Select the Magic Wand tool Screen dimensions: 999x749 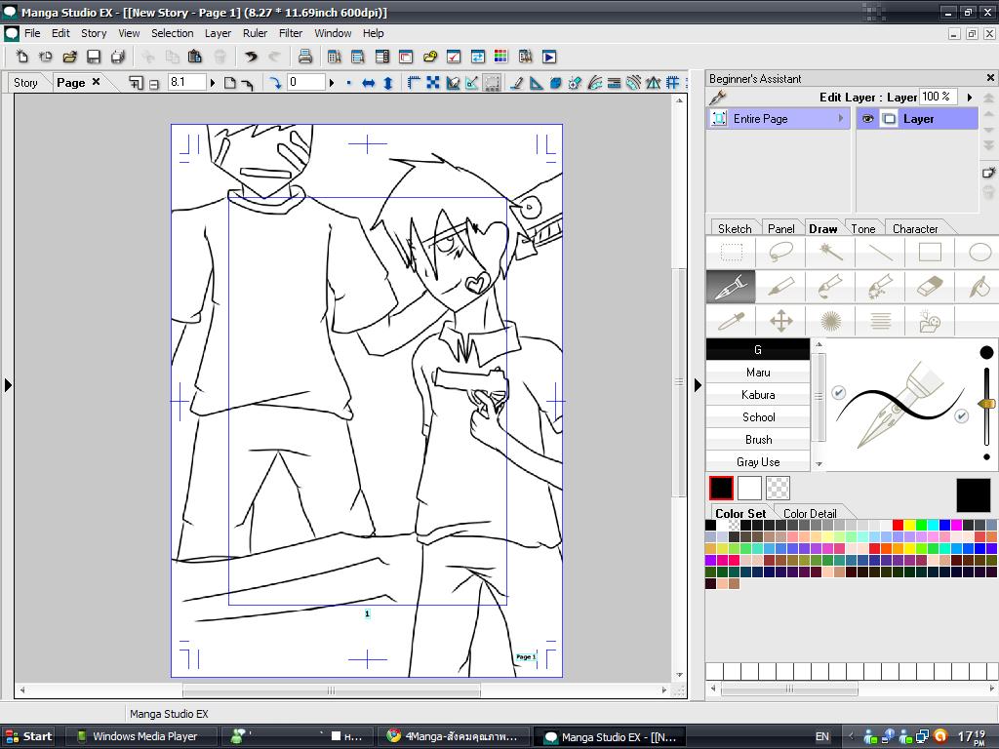point(830,253)
